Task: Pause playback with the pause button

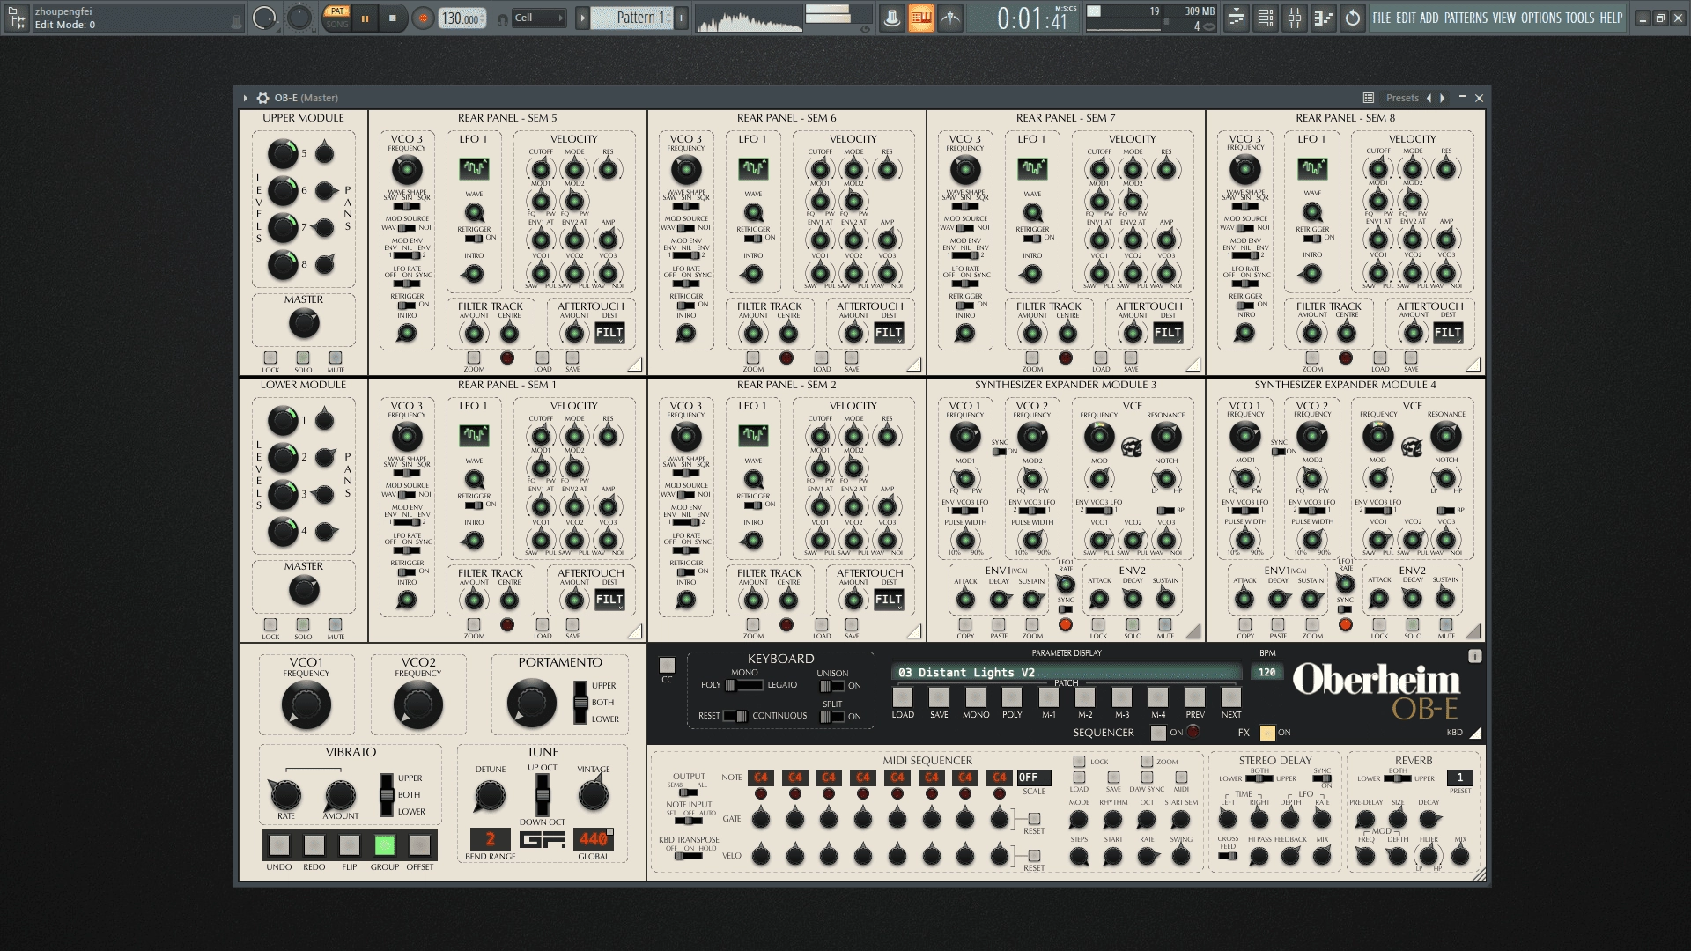Action: pos(365,18)
